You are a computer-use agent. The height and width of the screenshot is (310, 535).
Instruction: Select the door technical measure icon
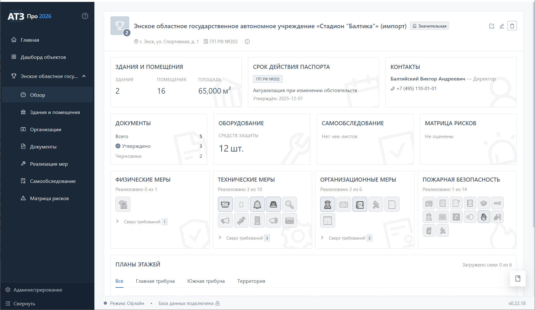tap(257, 220)
